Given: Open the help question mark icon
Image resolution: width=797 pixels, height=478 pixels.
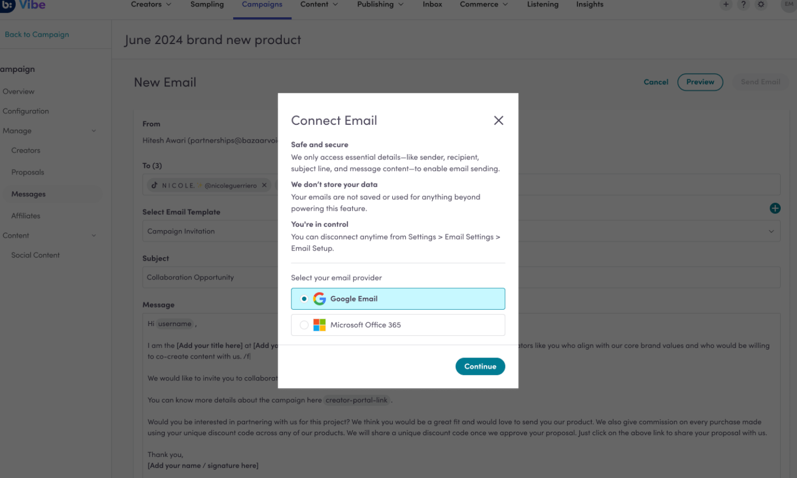Looking at the screenshot, I should pos(743,5).
